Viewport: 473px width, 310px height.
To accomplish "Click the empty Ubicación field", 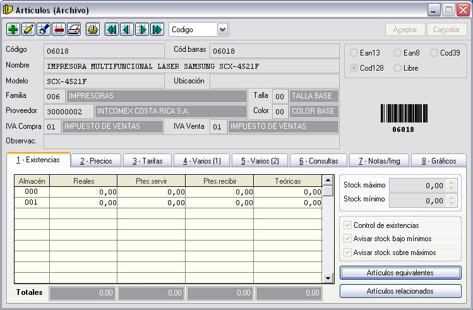I will tap(275, 81).
